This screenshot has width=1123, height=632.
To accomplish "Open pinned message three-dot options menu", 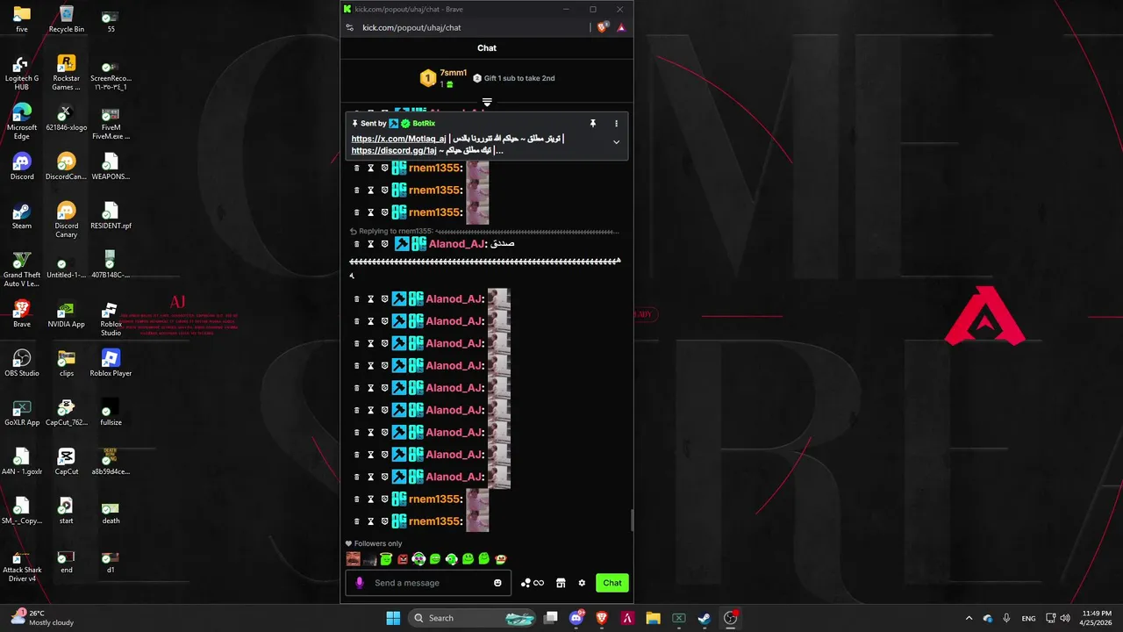I will [616, 124].
